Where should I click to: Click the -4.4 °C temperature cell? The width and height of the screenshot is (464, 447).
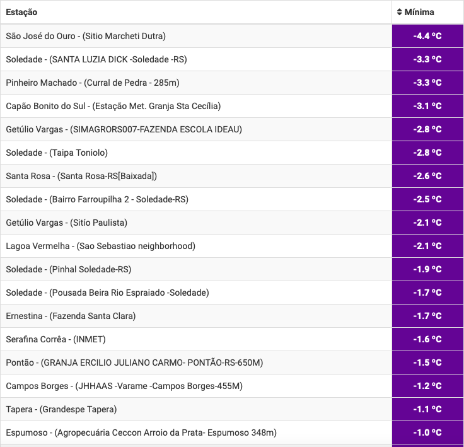click(427, 36)
